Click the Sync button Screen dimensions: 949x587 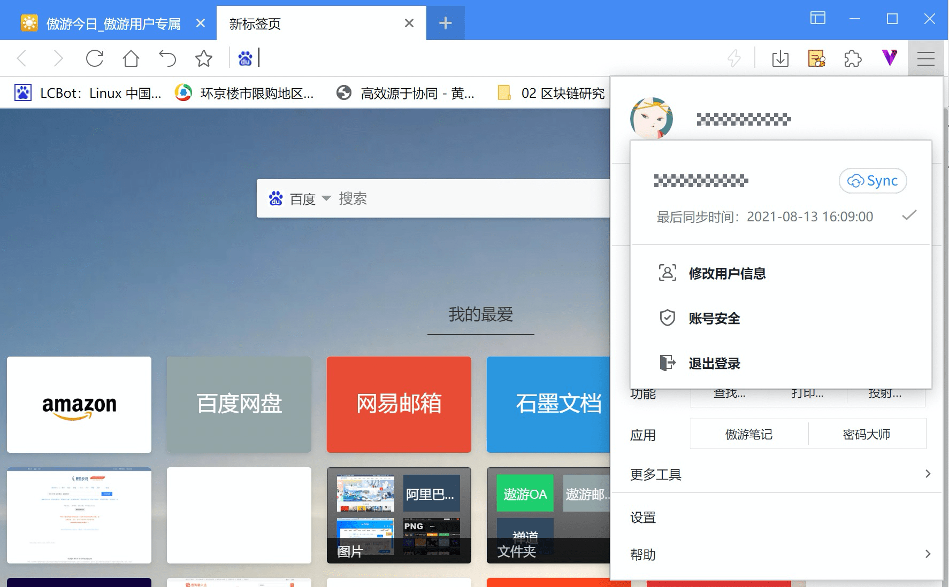(x=873, y=181)
